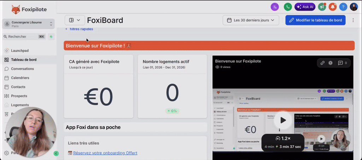Open the purple translate icon in top bar

pos(275,7)
